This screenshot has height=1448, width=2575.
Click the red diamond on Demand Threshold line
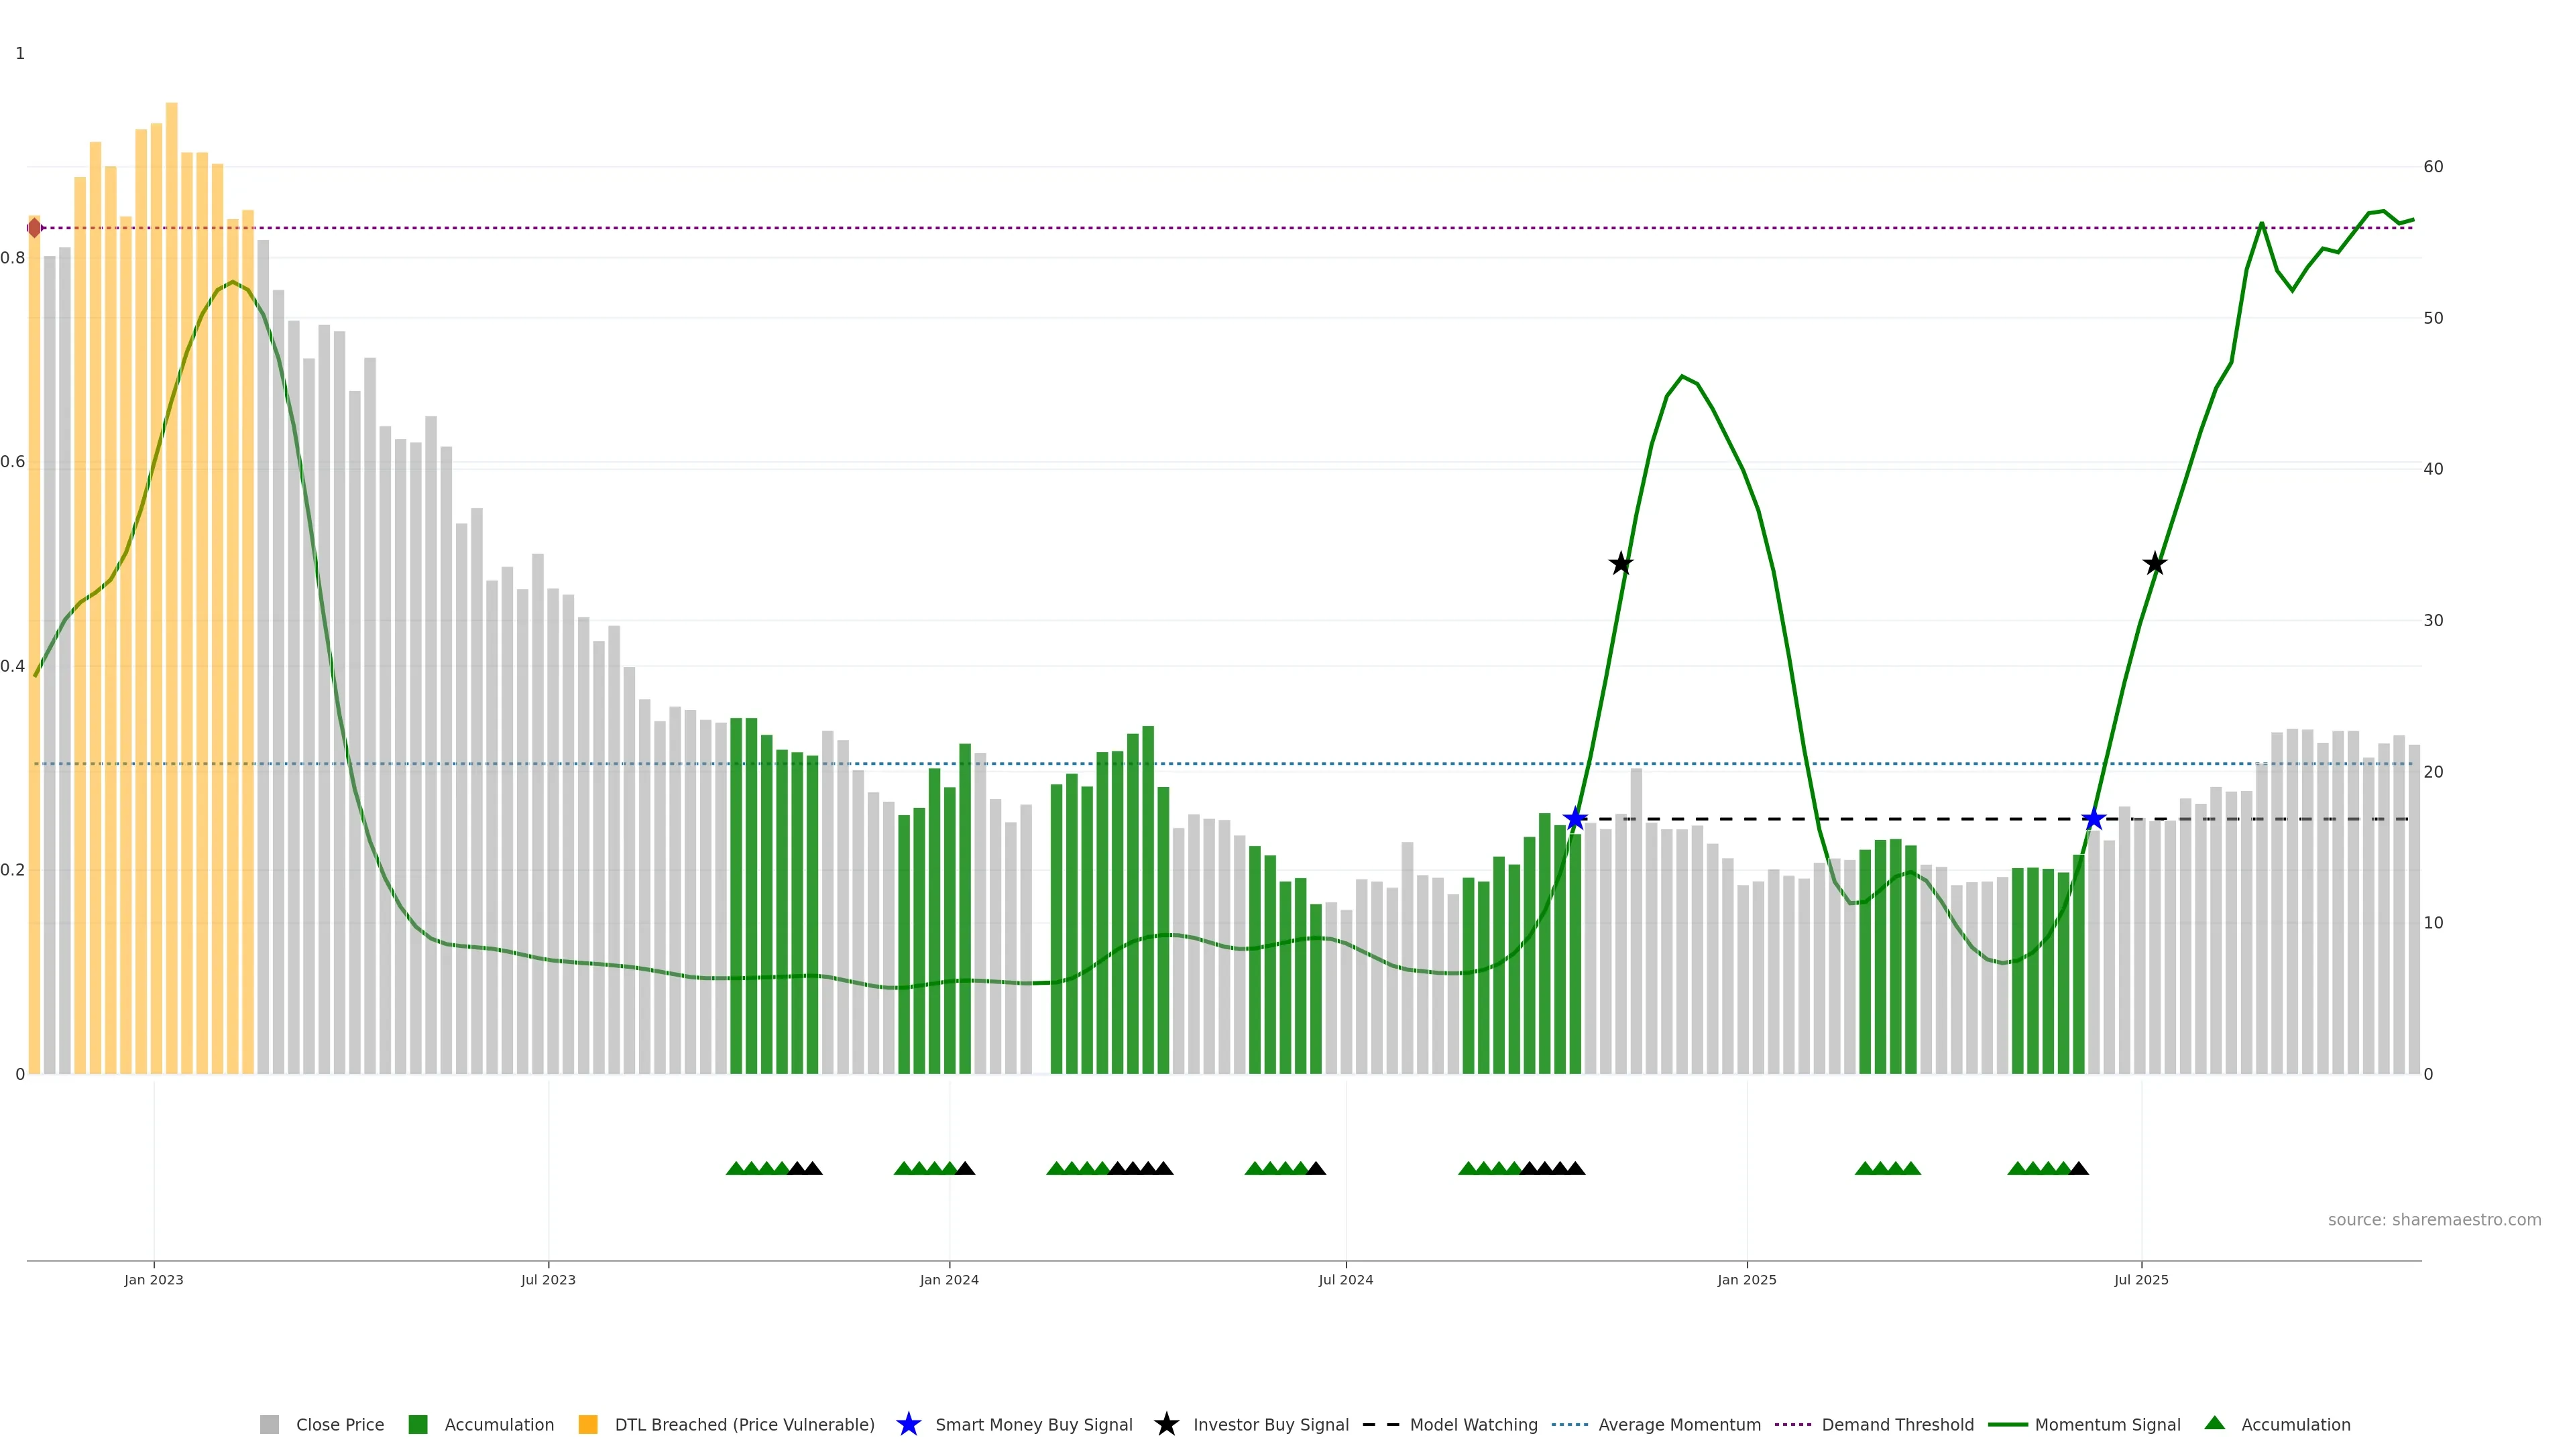(x=35, y=228)
